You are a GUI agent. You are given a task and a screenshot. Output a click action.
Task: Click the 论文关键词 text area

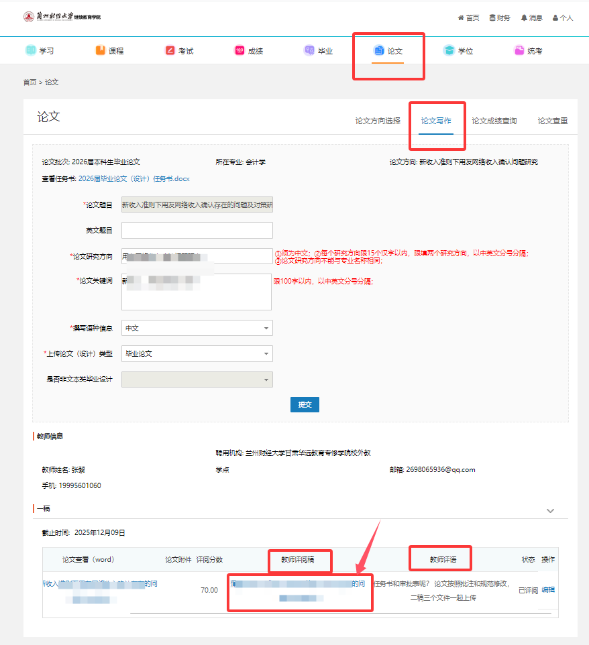(197, 292)
